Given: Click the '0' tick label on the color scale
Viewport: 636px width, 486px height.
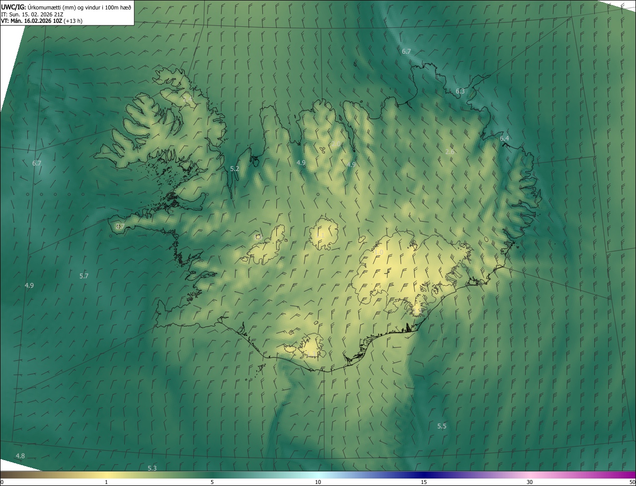Looking at the screenshot, I should (2, 482).
